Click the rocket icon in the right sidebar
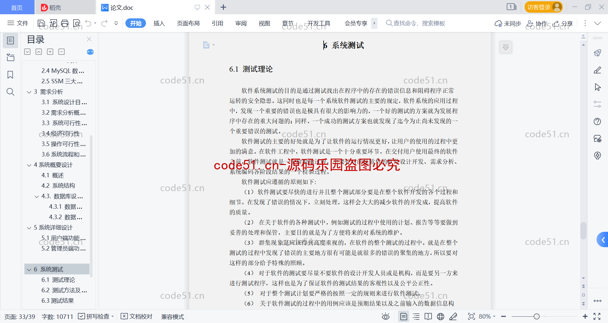 (598, 53)
